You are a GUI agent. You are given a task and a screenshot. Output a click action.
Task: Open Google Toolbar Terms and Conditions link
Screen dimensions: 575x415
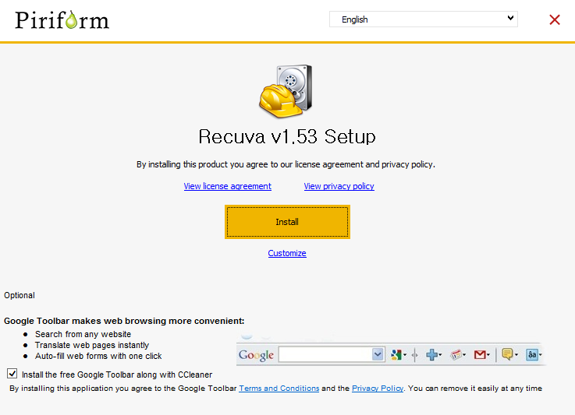279,389
